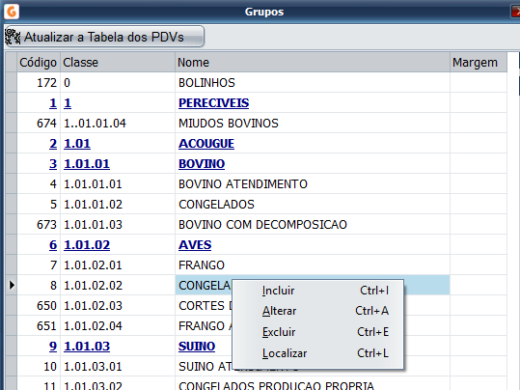Select the FRANGO name cell
Viewport: 520px width, 390px height.
[313, 265]
